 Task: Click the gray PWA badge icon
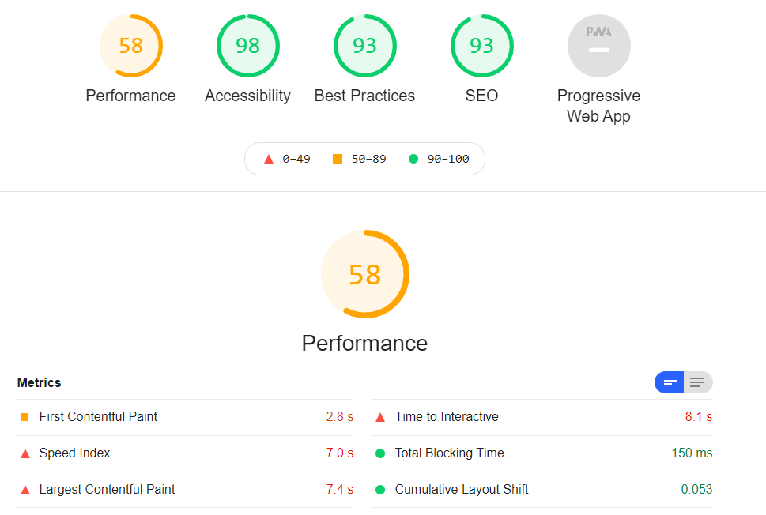pos(599,46)
